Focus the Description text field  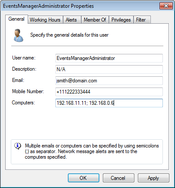109,69
